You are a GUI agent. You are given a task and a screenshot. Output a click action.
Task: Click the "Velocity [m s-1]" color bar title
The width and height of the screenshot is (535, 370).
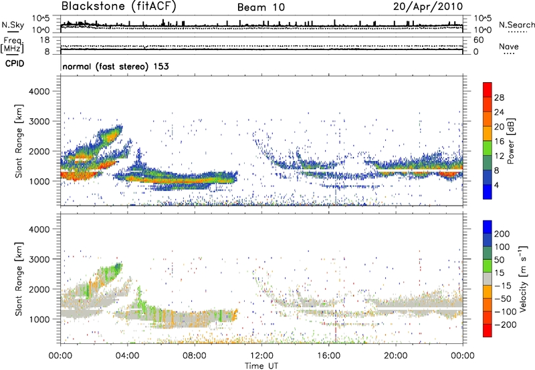coord(523,279)
